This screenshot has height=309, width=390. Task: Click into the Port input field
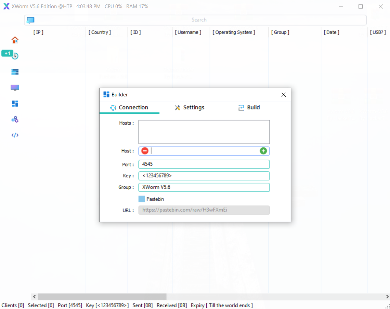point(204,164)
